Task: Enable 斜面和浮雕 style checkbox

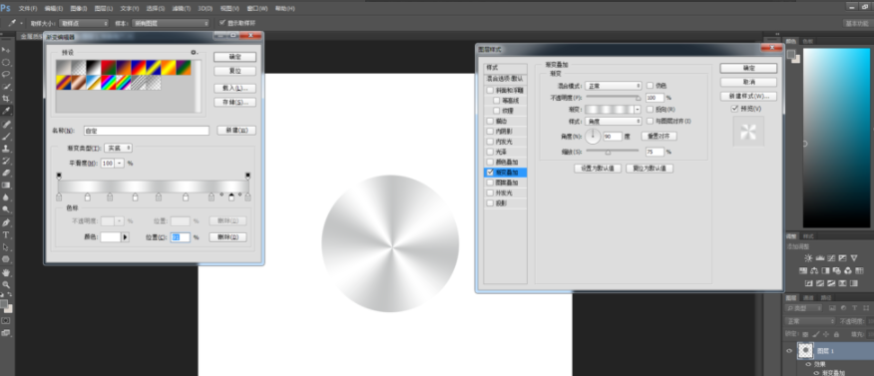Action: coord(490,90)
